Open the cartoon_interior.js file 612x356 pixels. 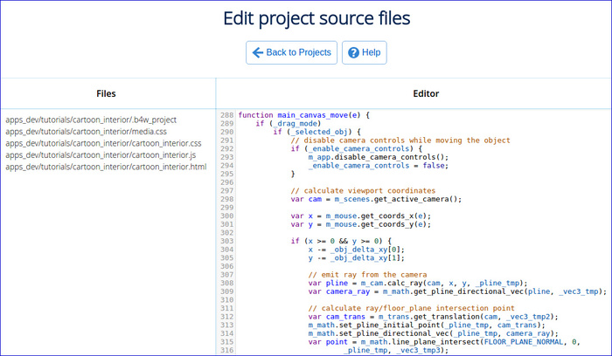pos(101,154)
